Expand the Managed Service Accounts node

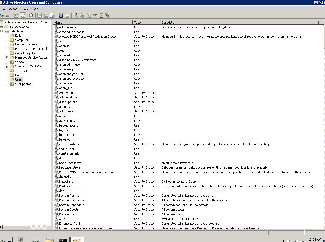pyautogui.click(x=7, y=57)
